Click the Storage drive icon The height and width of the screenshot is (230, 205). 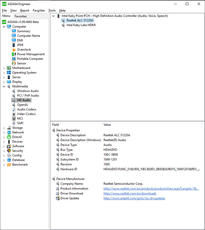tap(9, 127)
